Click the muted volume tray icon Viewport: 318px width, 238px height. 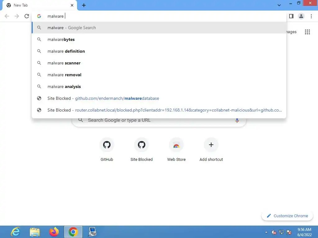(274, 232)
